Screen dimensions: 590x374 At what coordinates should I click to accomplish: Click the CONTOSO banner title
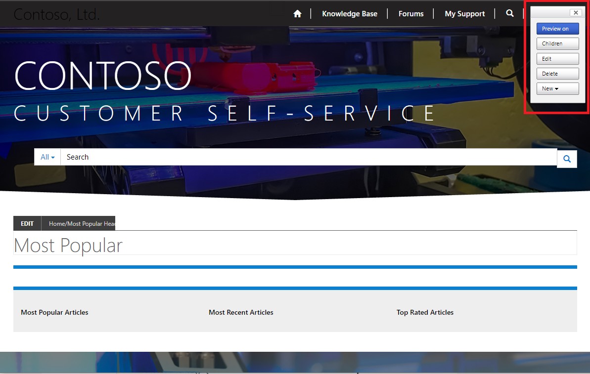coord(103,76)
